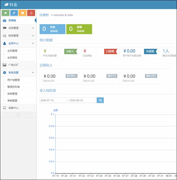Click the 抖金 brand title text
Viewport: 177px width, 180px height.
pos(13,5)
